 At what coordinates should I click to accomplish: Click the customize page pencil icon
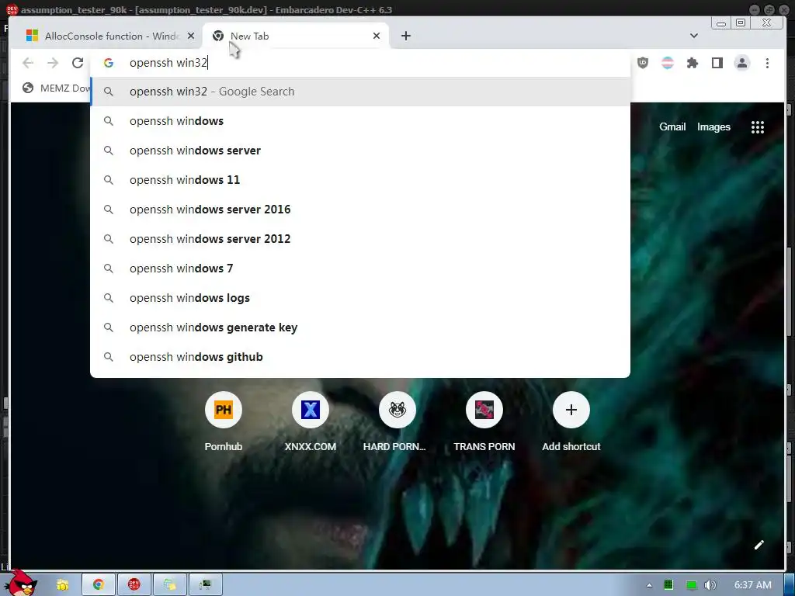[759, 545]
